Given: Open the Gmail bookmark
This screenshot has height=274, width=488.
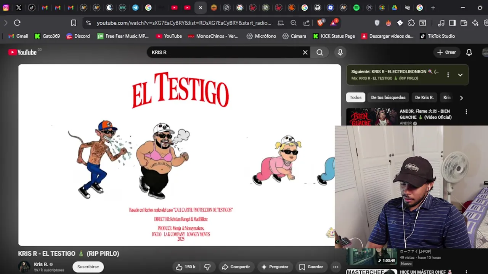Looking at the screenshot, I should pos(18,36).
